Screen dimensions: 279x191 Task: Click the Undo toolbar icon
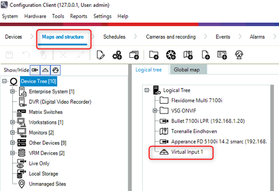coord(26,55)
